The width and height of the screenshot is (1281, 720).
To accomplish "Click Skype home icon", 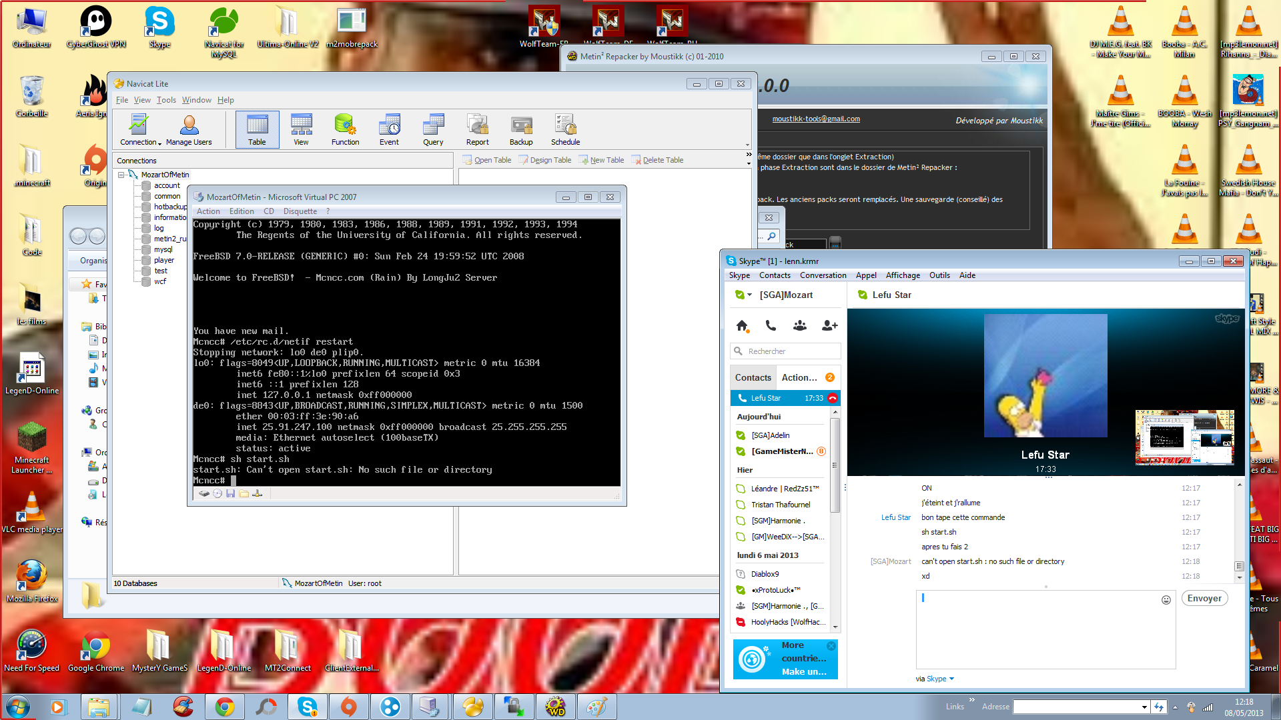I will tap(742, 325).
